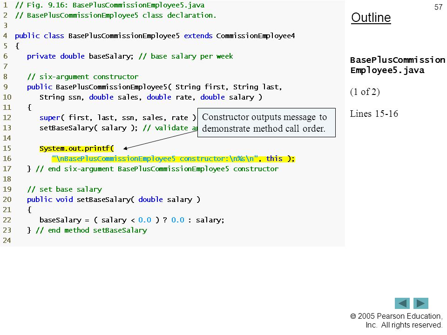This screenshot has width=447, height=335.
Task: Select the "public class BasePlusCommissionEmployee5" declaration text
Action: click(97, 36)
